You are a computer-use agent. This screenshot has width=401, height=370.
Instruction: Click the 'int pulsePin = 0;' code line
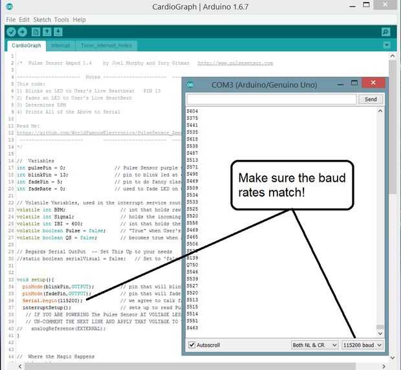click(x=41, y=168)
